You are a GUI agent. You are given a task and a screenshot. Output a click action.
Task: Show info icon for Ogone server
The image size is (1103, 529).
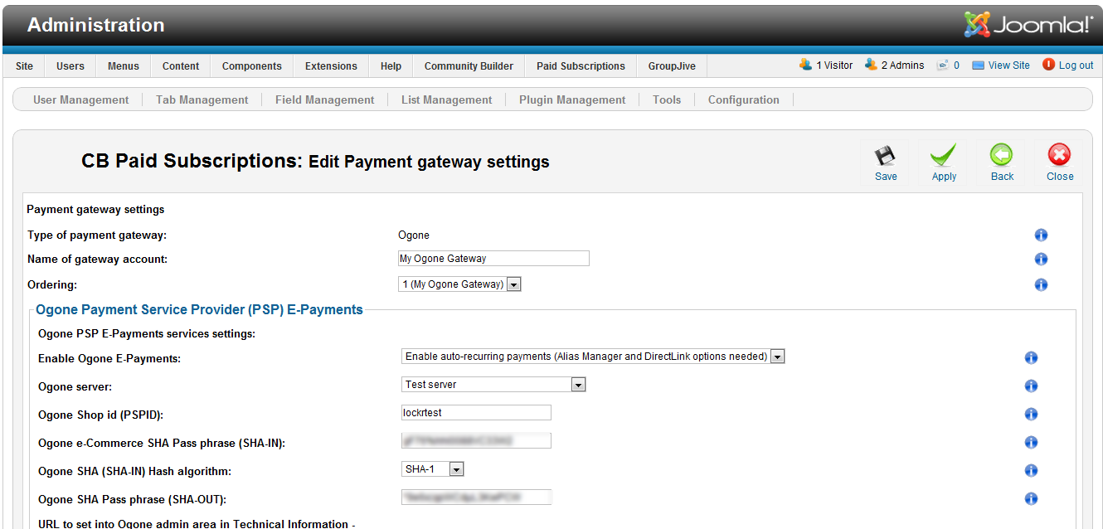1032,386
